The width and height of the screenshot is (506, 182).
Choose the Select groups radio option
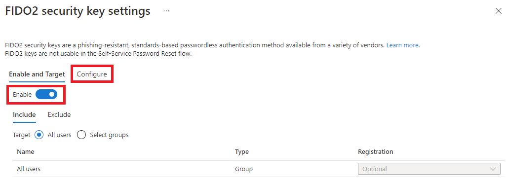point(81,135)
